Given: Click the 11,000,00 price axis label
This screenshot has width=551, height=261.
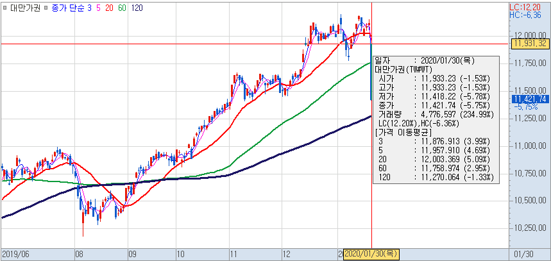Looking at the screenshot, I should pyautogui.click(x=530, y=146).
